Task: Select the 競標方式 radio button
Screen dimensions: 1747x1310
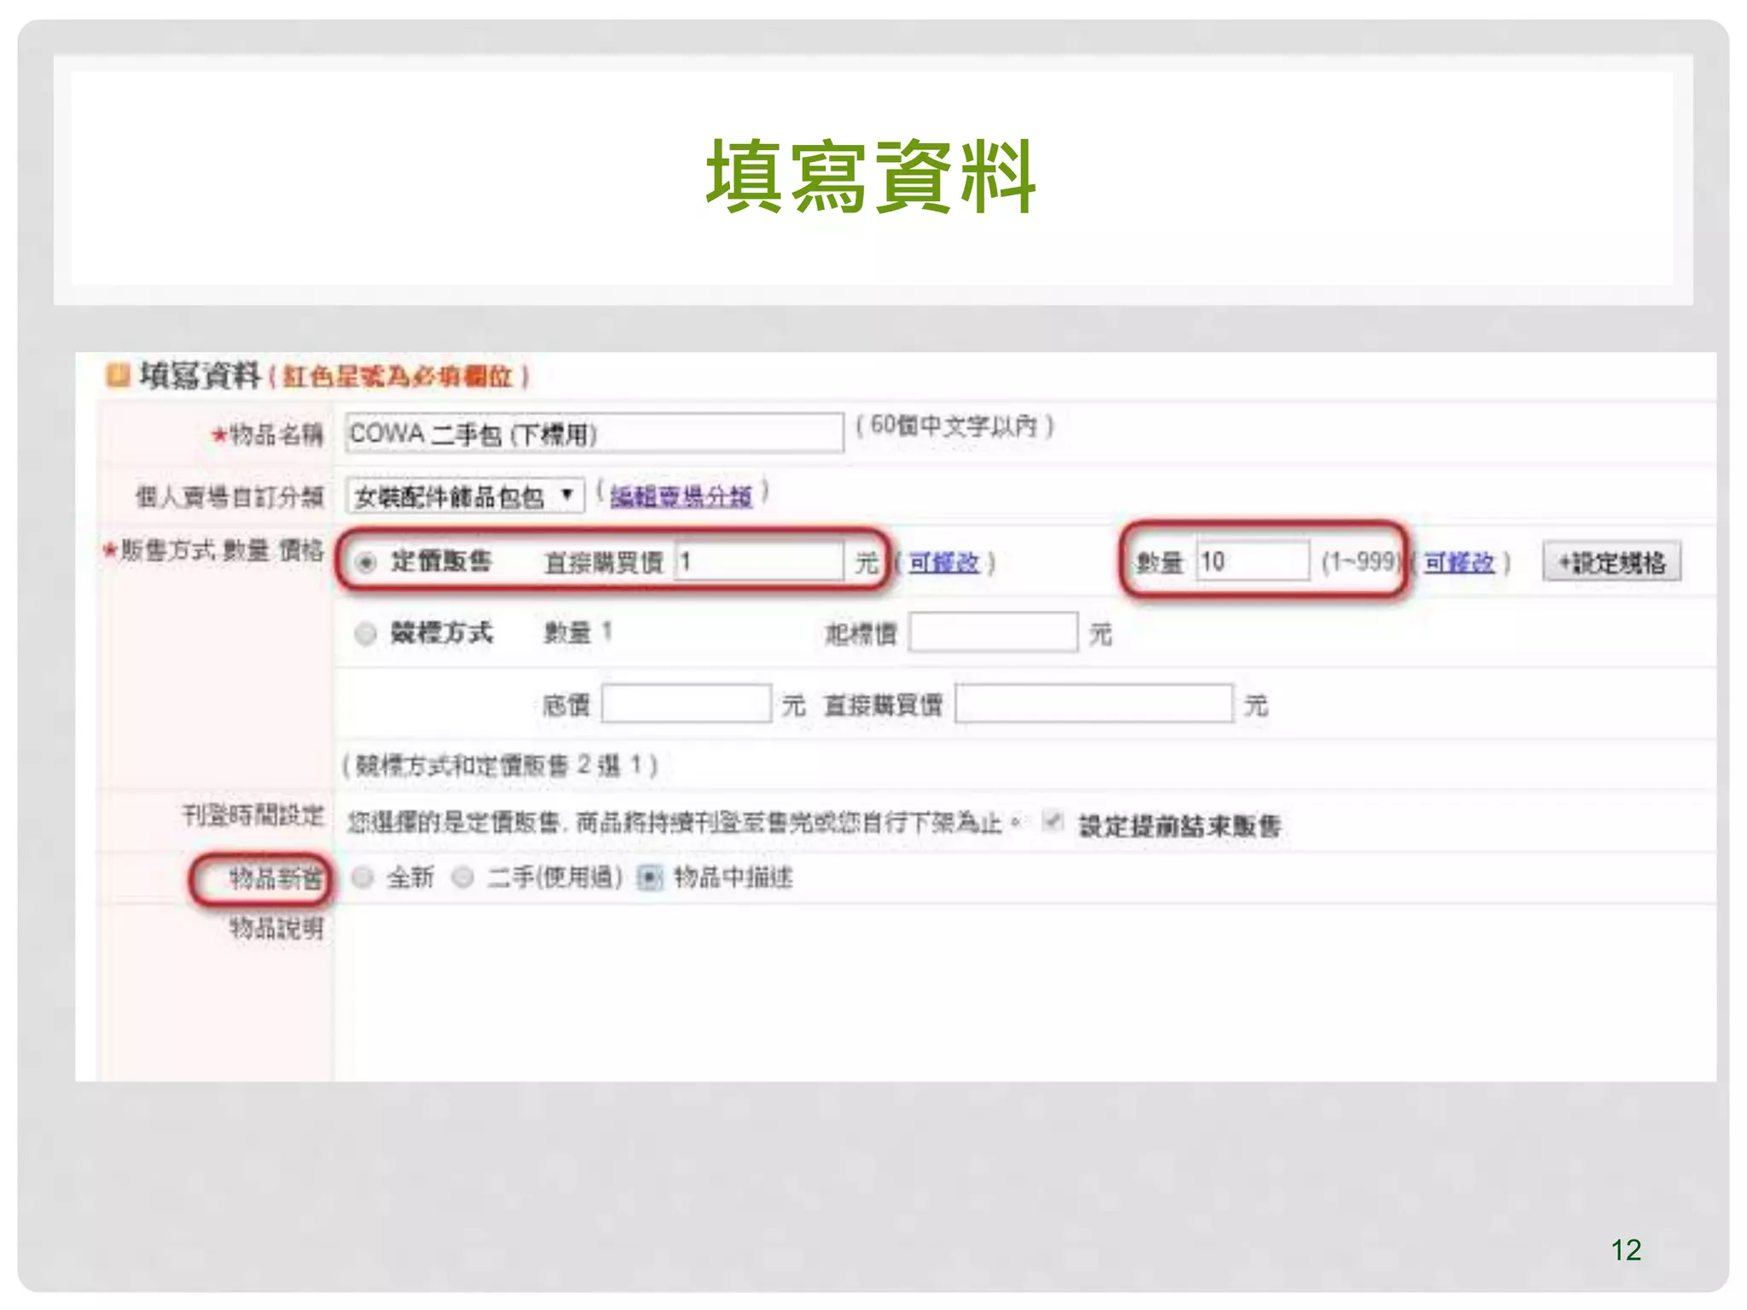Action: pos(365,634)
